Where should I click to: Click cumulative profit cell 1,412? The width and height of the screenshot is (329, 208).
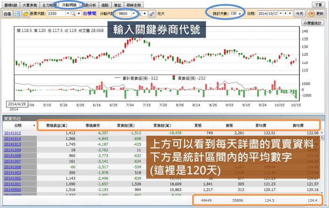point(70,133)
